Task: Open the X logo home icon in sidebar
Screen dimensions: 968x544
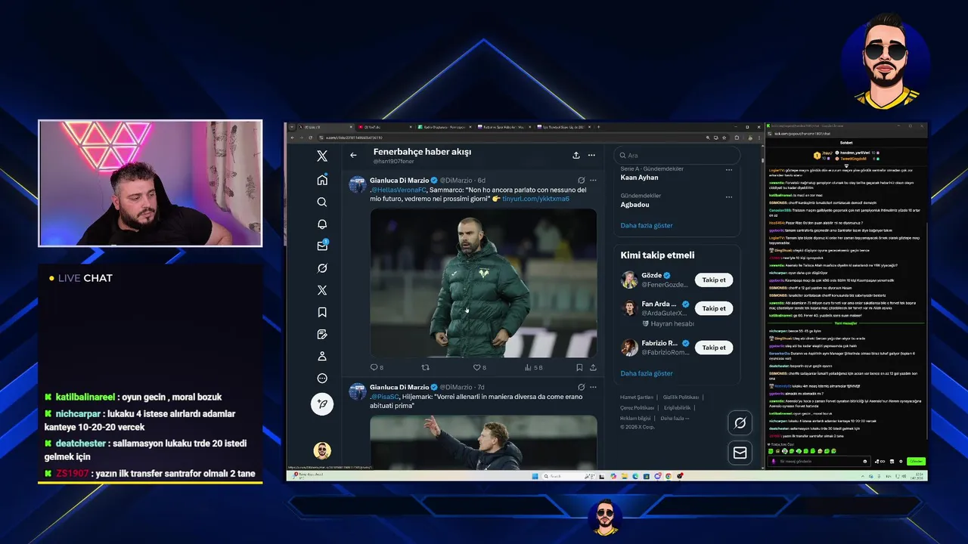Action: point(322,156)
